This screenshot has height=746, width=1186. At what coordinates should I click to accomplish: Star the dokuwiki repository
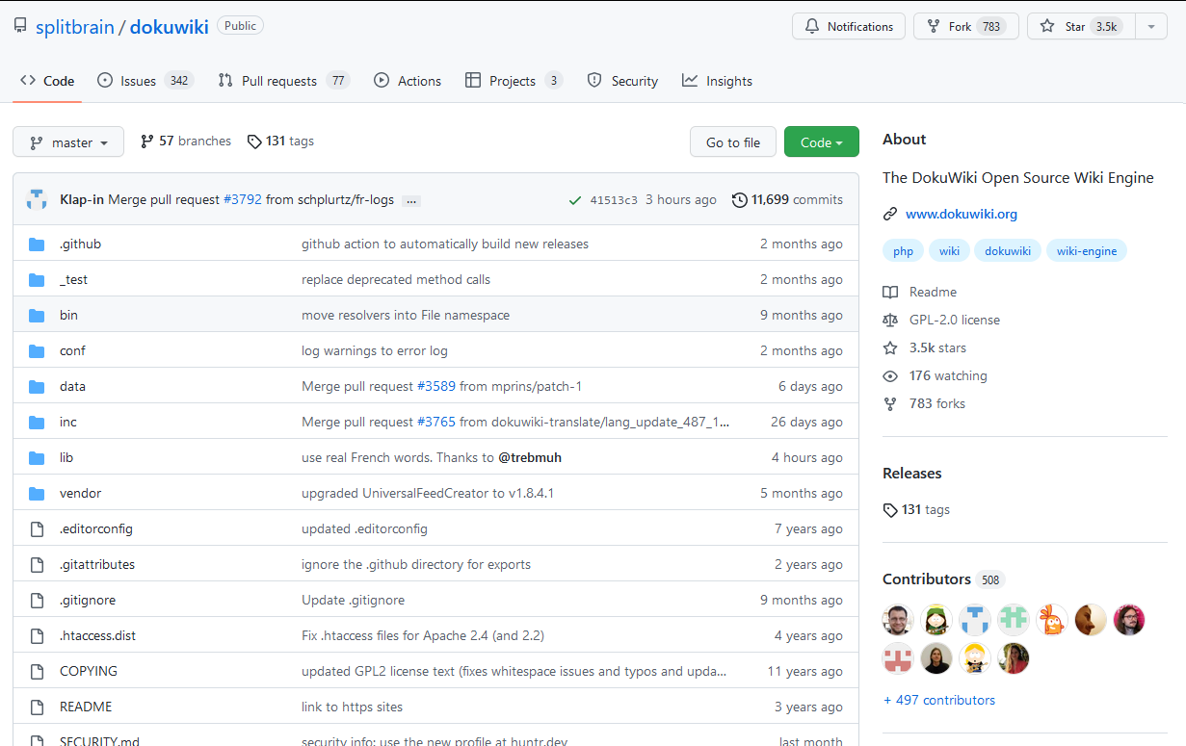coord(1081,27)
